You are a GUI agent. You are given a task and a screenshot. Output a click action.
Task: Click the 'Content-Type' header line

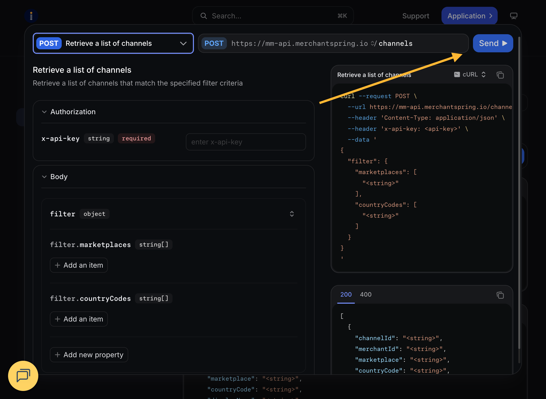pos(426,118)
